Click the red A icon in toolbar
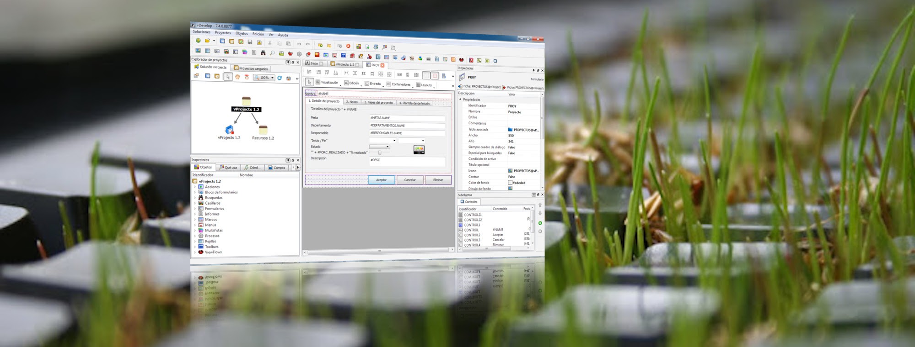The image size is (915, 347). (x=471, y=60)
